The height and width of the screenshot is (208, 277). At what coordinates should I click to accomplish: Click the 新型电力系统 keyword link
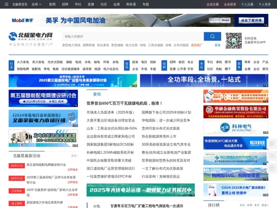coord(71,45)
